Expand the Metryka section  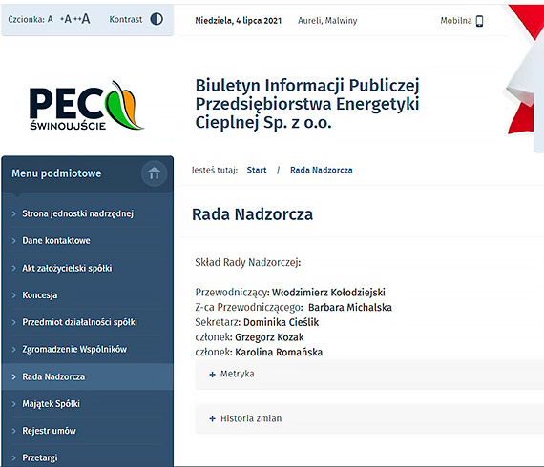click(369, 375)
